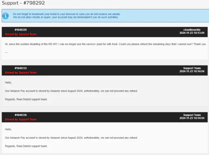The height and width of the screenshot is (155, 209).
Task: Click Amazon Pay closed sentence in message #1840332
Action: point(71,91)
